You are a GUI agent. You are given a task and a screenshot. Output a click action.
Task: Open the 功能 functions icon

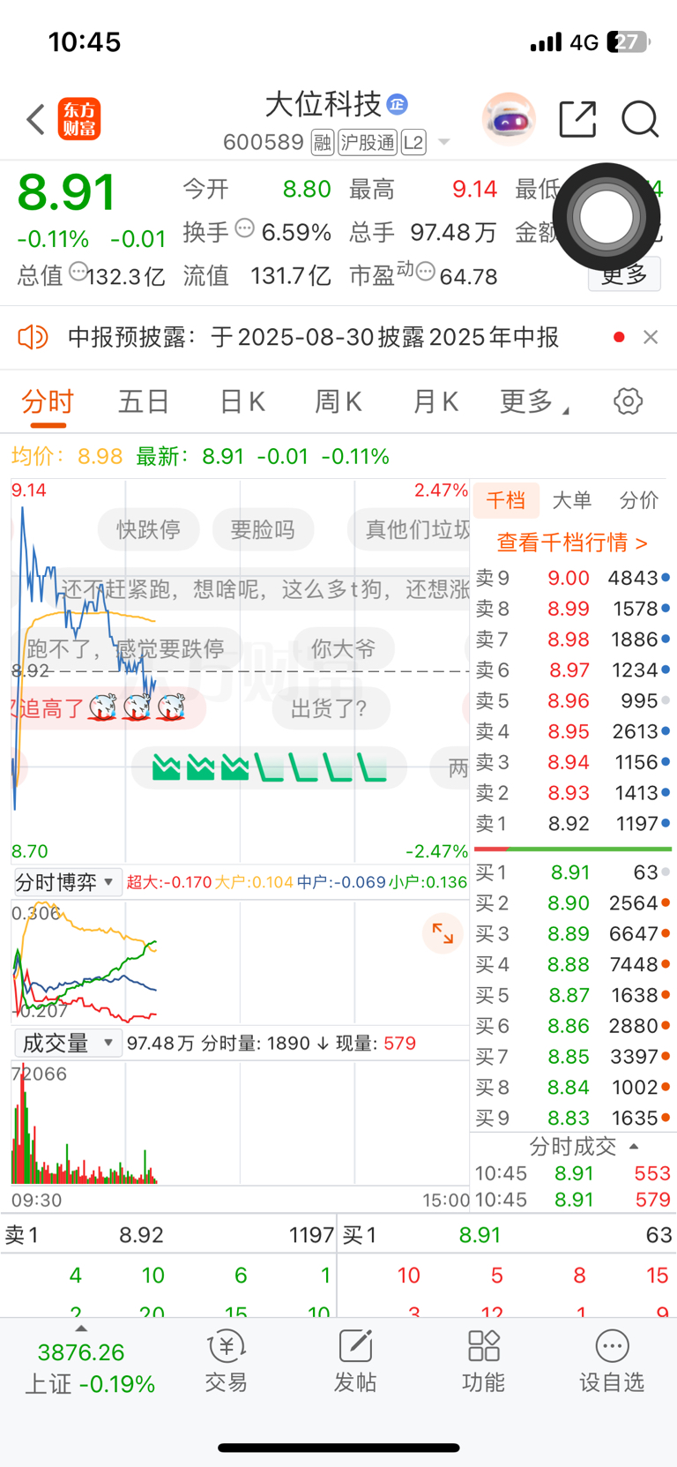484,1361
